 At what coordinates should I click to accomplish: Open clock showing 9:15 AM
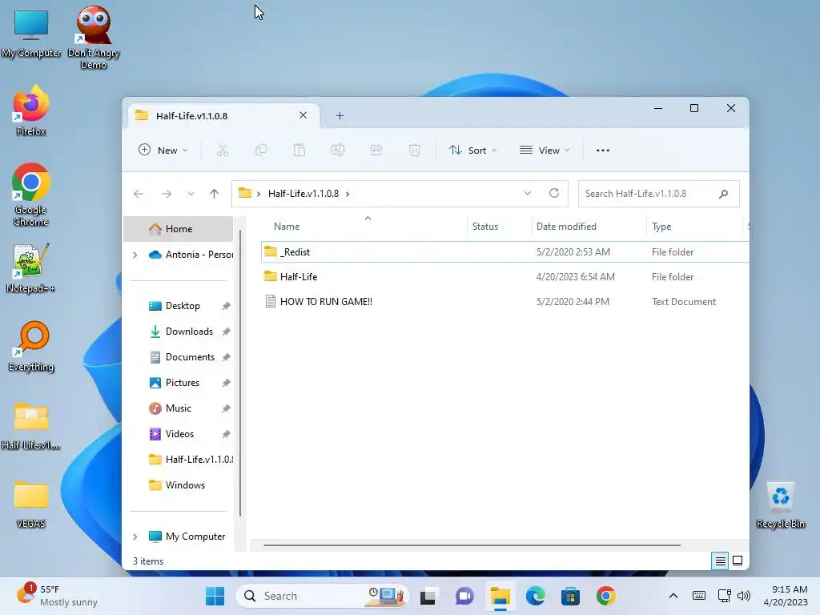pyautogui.click(x=785, y=596)
